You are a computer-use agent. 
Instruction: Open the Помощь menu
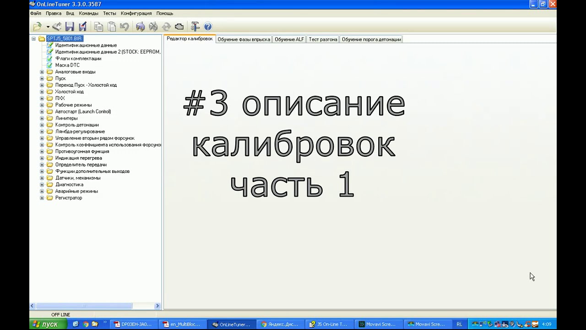(165, 13)
